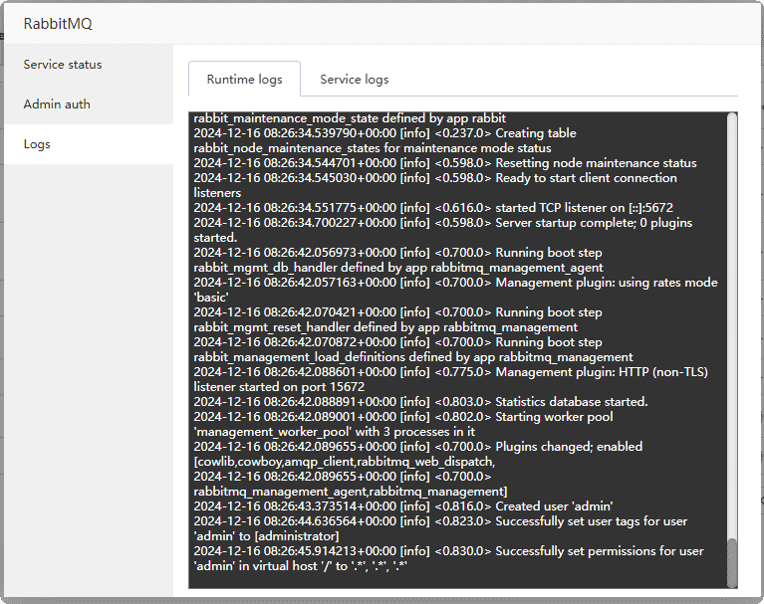
Task: Click 'listener started on port 15672' text
Action: click(279, 387)
